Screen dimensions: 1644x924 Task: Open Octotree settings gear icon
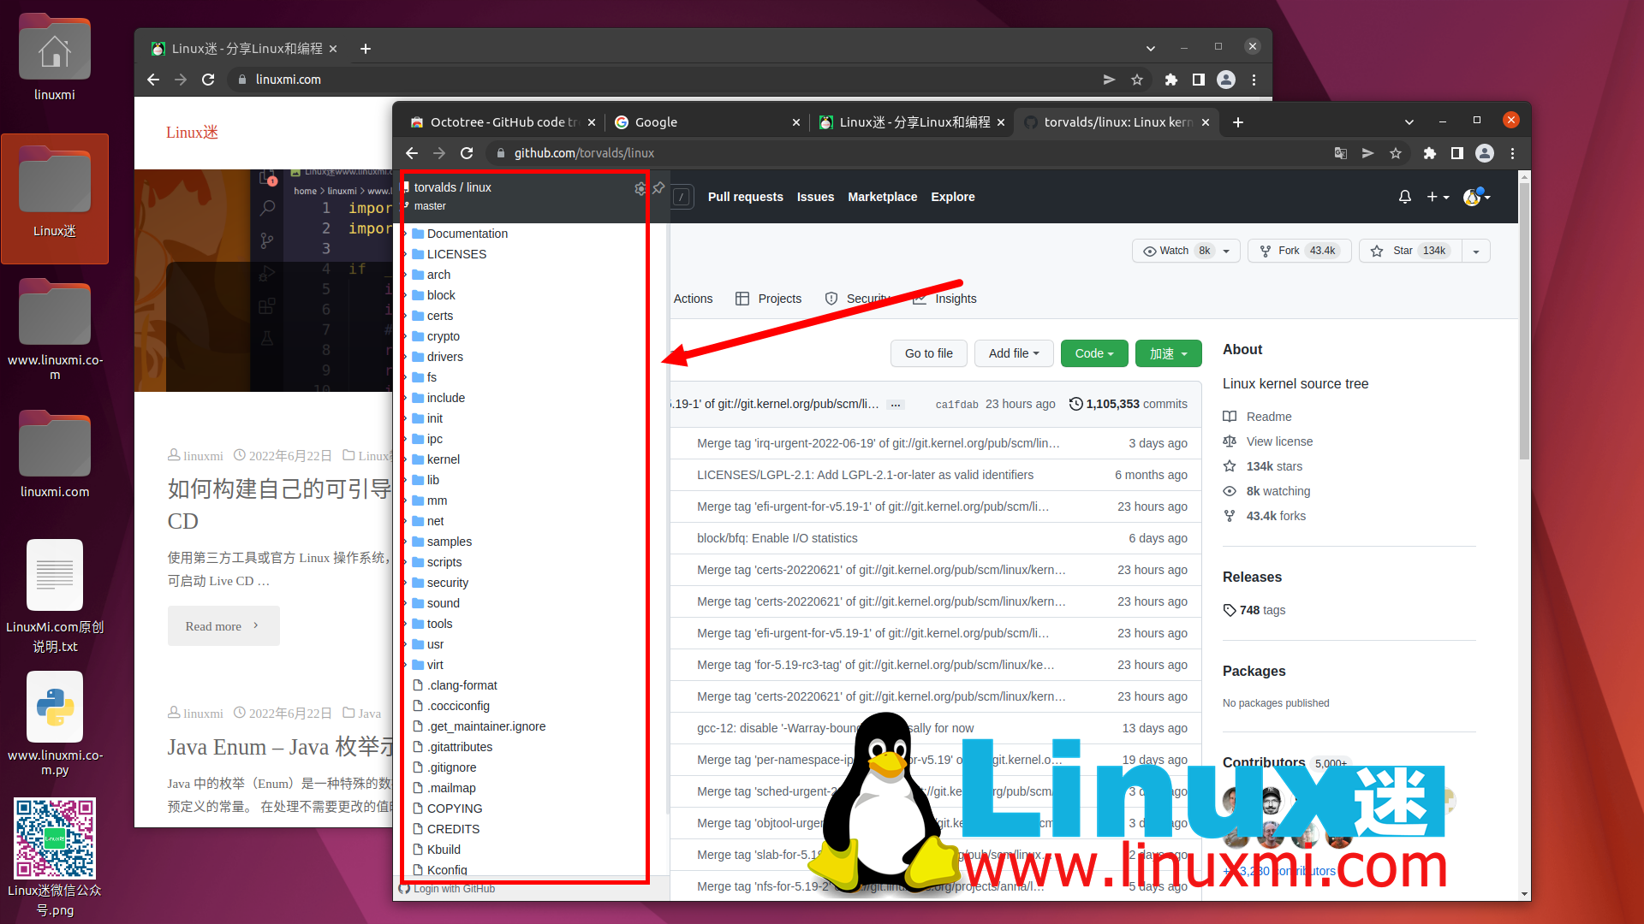(x=640, y=188)
